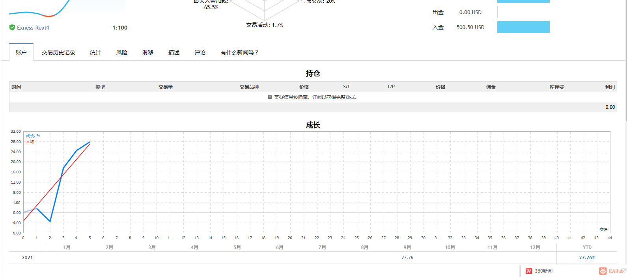The height and width of the screenshot is (277, 627).
Task: Click the EAHub logo icon
Action: [603, 271]
